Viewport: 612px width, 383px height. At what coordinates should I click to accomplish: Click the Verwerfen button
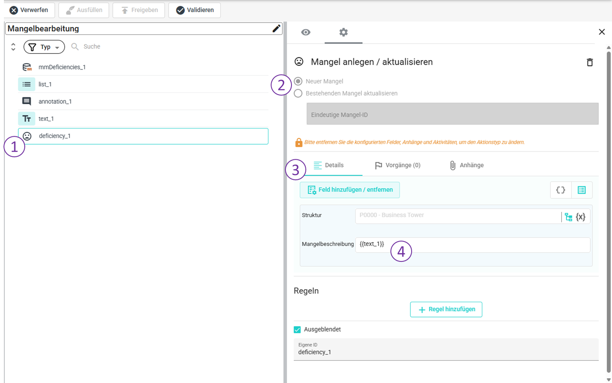click(x=29, y=10)
